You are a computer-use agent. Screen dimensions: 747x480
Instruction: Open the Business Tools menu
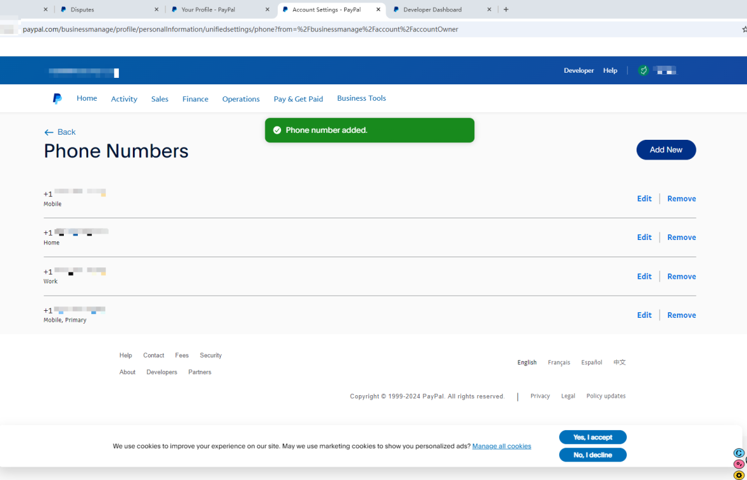361,98
